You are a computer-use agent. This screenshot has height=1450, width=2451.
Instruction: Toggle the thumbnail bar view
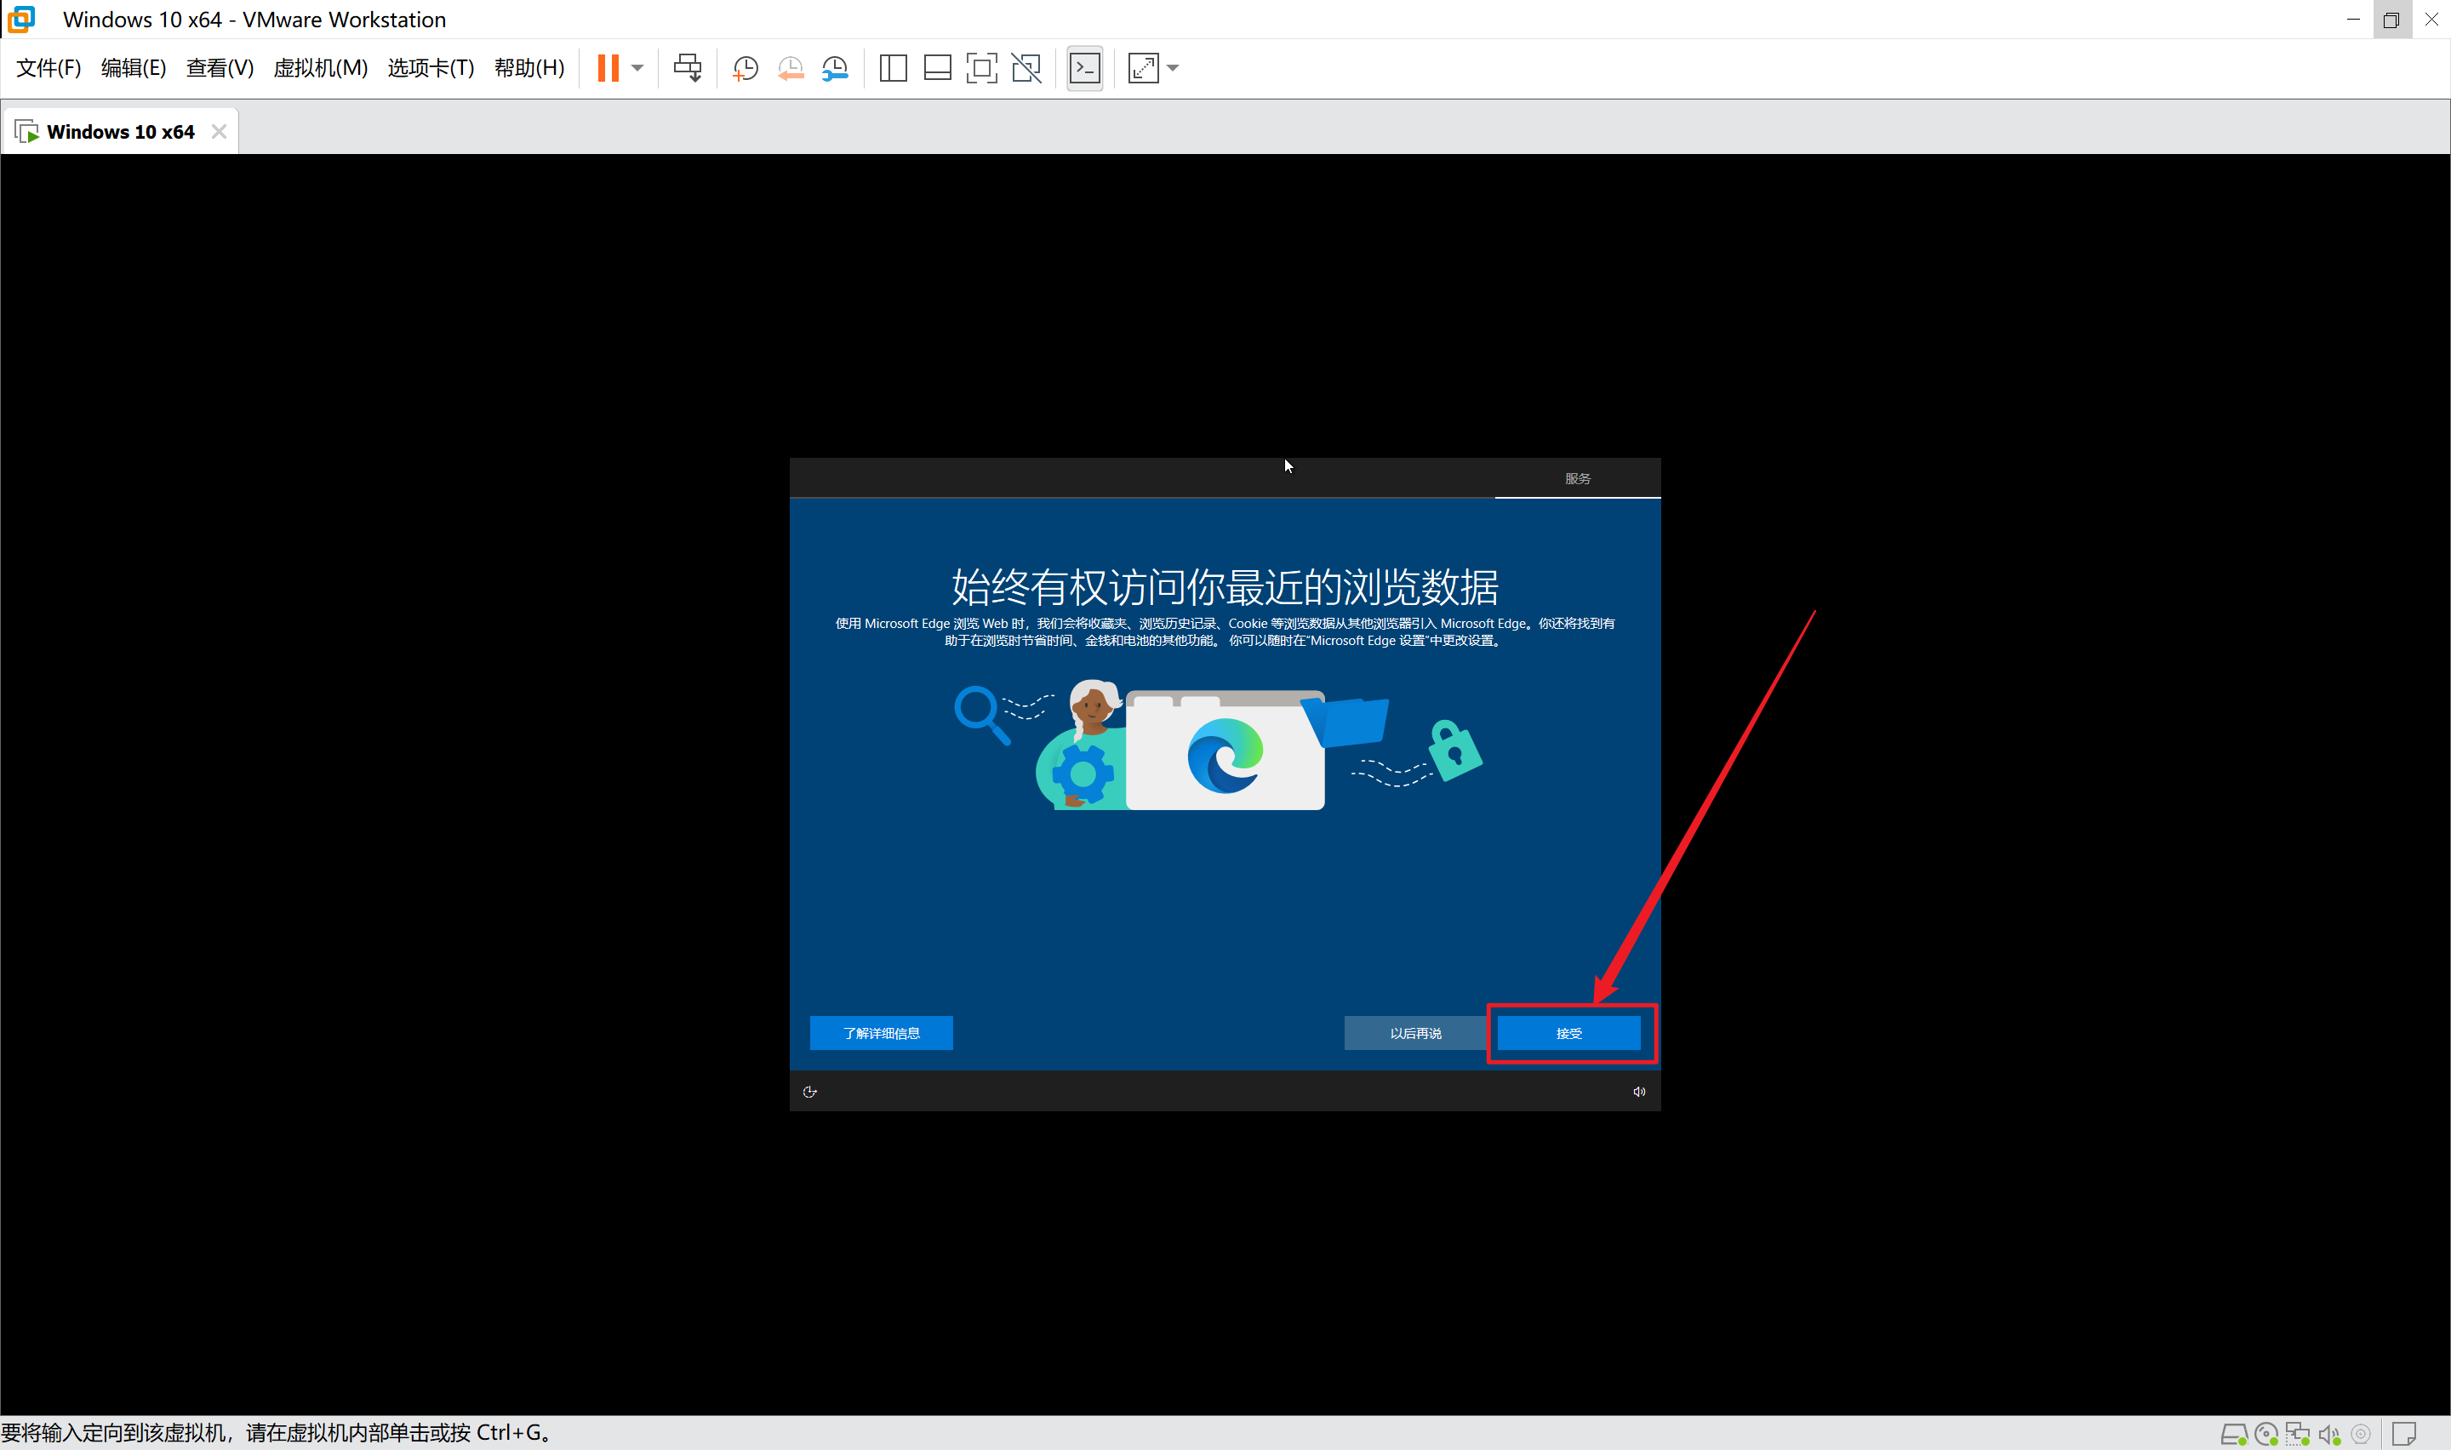click(x=937, y=68)
